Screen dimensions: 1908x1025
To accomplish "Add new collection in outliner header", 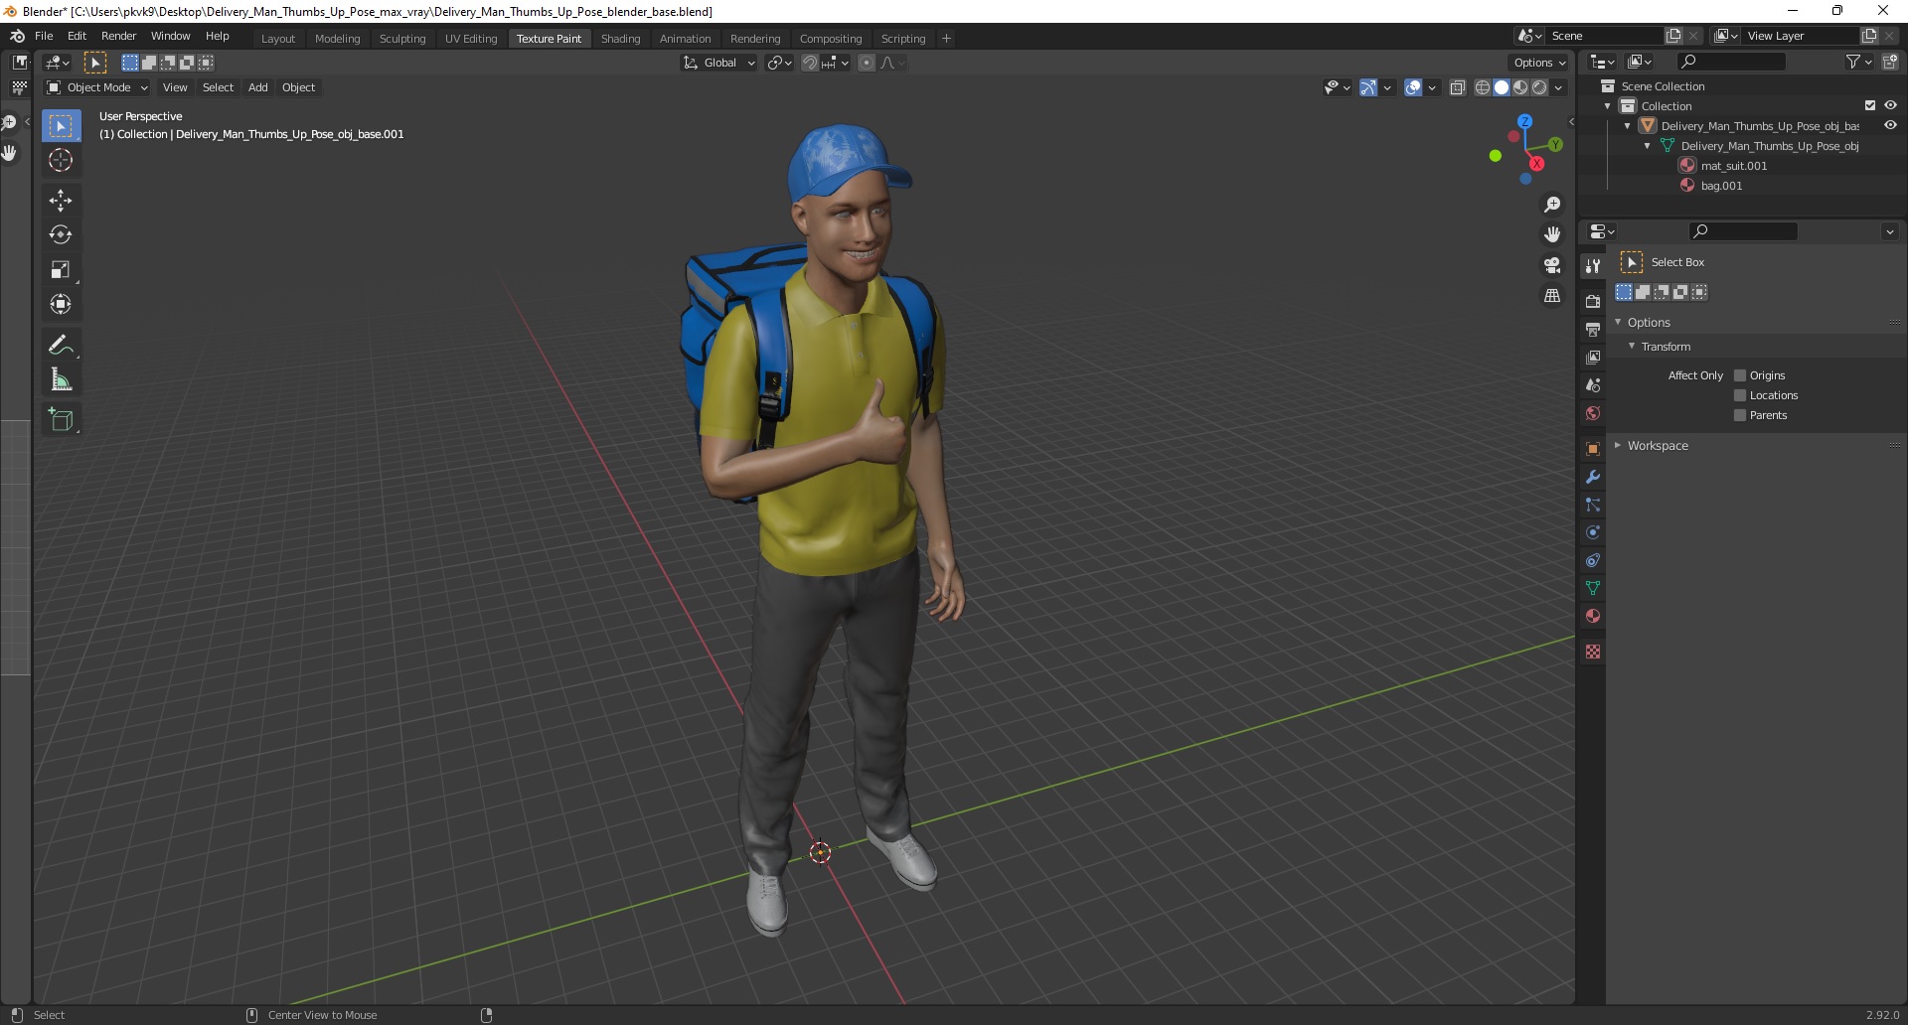I will tap(1890, 62).
